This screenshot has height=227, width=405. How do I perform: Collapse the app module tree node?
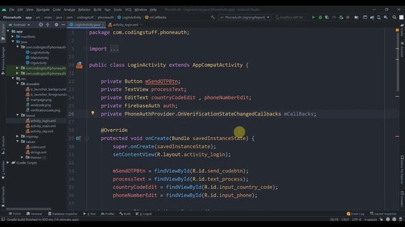pos(8,31)
